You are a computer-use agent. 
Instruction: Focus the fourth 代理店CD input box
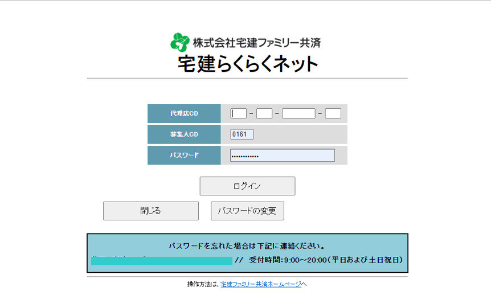tap(333, 113)
